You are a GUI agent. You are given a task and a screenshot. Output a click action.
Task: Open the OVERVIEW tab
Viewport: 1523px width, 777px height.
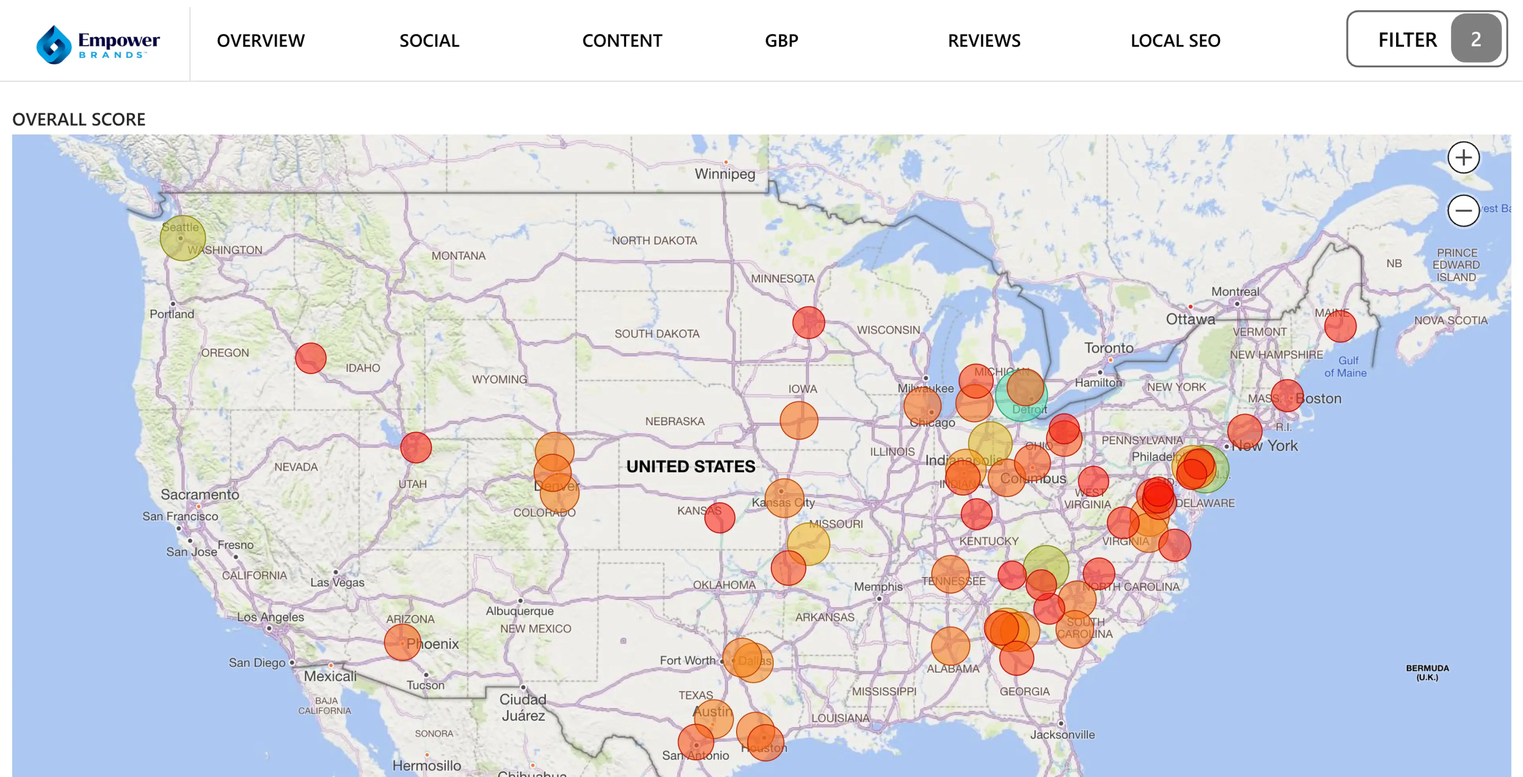pyautogui.click(x=261, y=41)
